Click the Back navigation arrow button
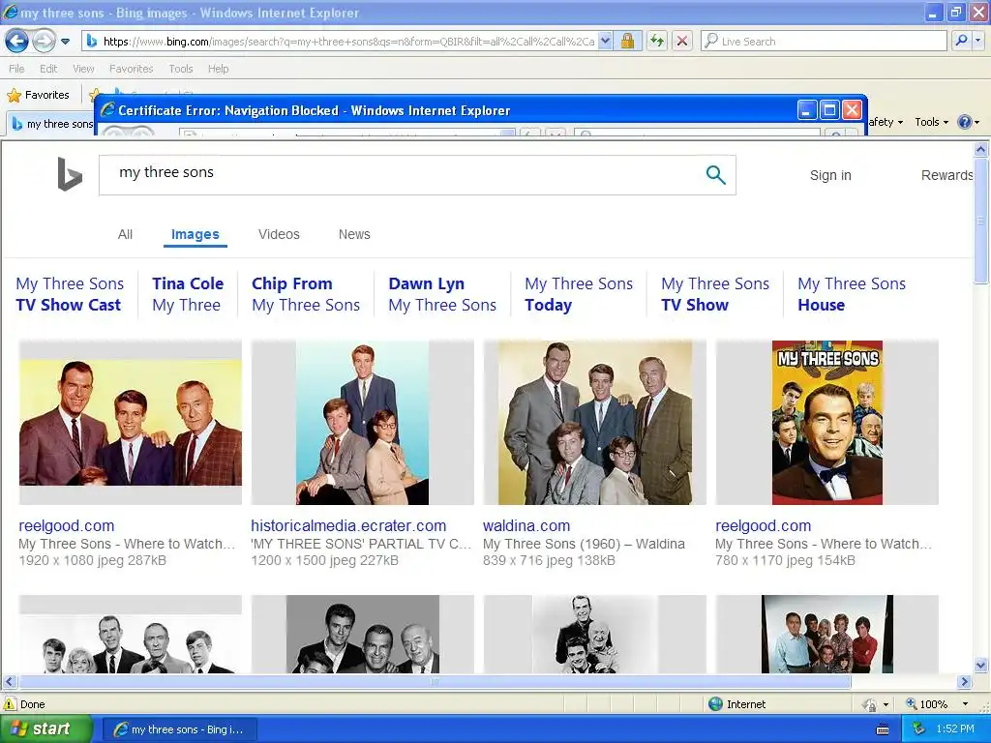 (17, 42)
